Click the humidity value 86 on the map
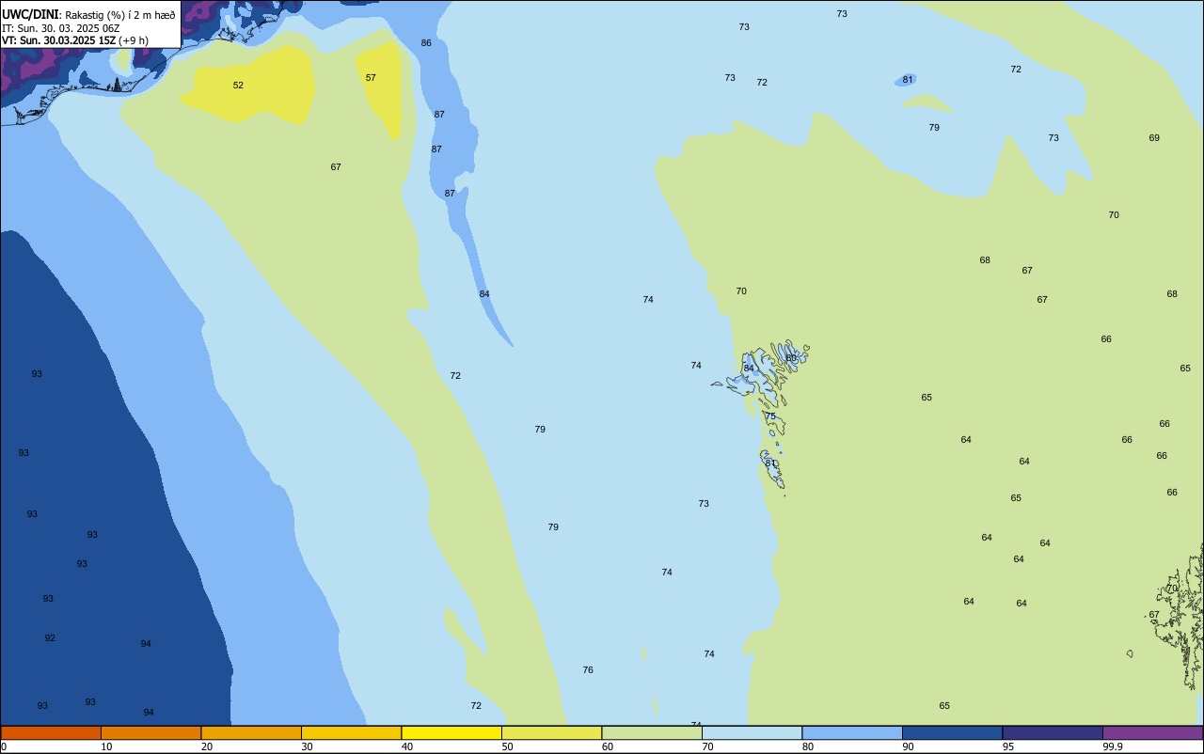Image resolution: width=1204 pixels, height=754 pixels. point(426,43)
